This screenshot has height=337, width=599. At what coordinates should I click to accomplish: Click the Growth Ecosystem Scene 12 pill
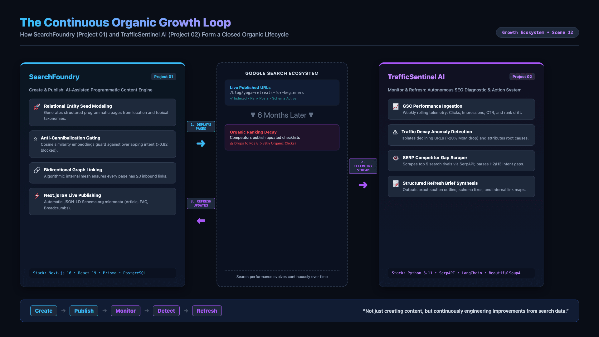tap(538, 32)
